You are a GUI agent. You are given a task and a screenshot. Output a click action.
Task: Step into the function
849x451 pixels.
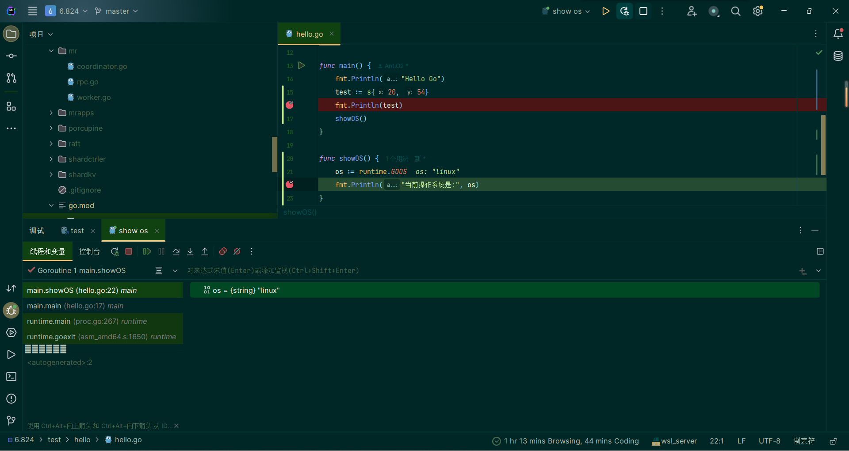click(x=190, y=251)
